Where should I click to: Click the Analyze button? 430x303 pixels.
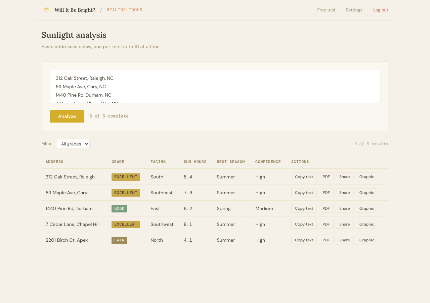pos(67,116)
